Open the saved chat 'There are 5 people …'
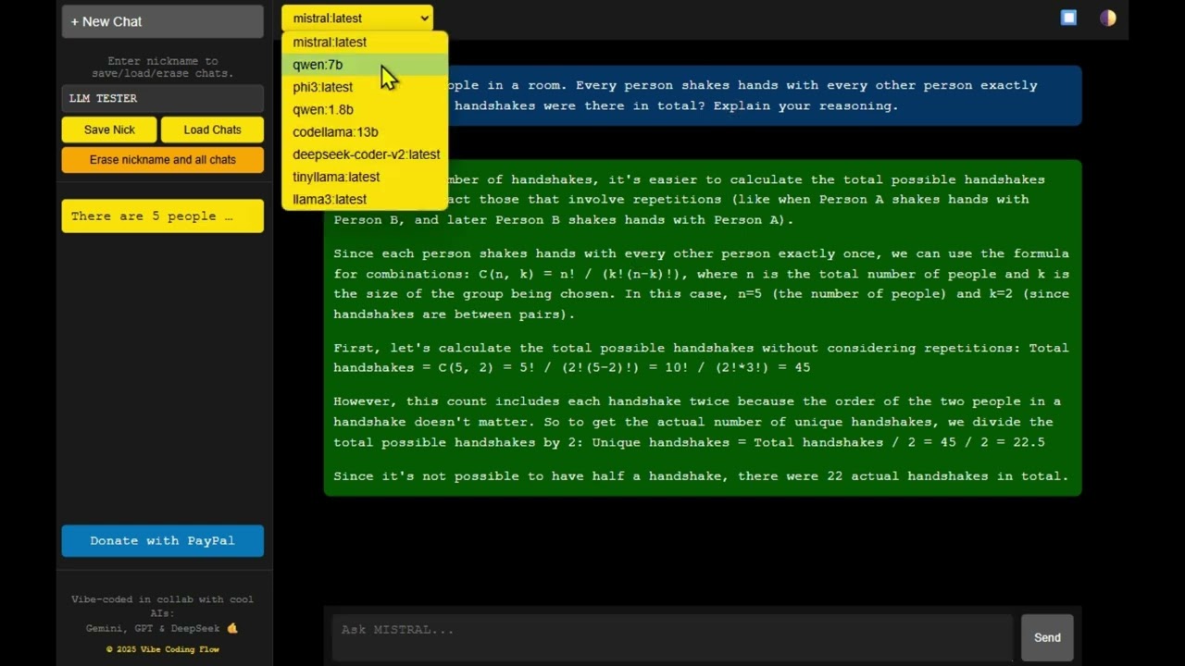This screenshot has height=666, width=1185. (163, 216)
